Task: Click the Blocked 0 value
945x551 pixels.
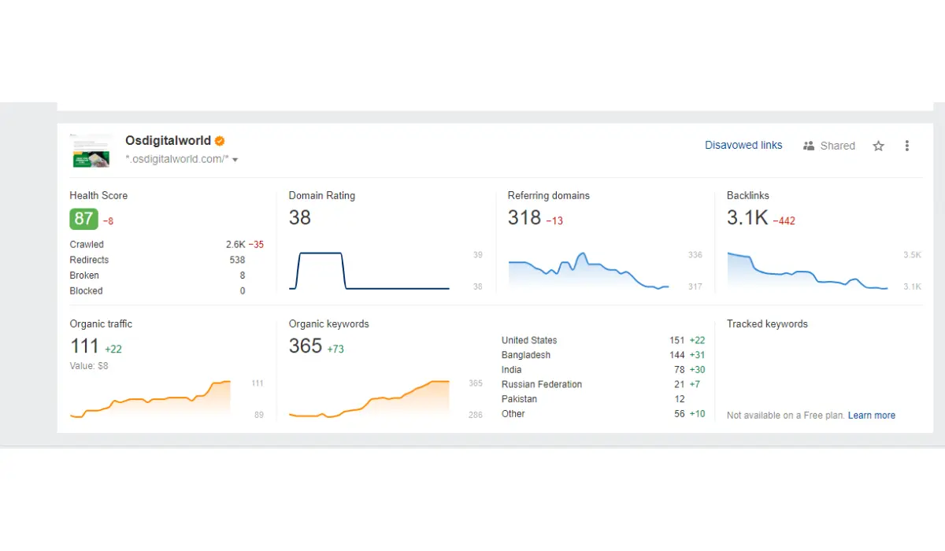Action: coord(243,290)
